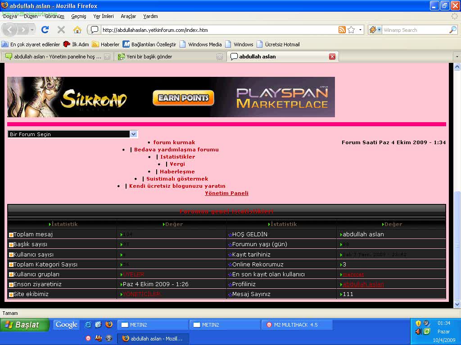Open the Bir Forum Seçin dropdown

pos(72,134)
